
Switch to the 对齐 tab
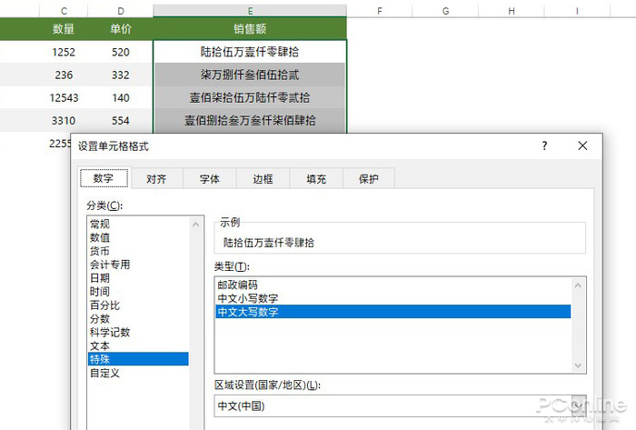click(x=156, y=179)
